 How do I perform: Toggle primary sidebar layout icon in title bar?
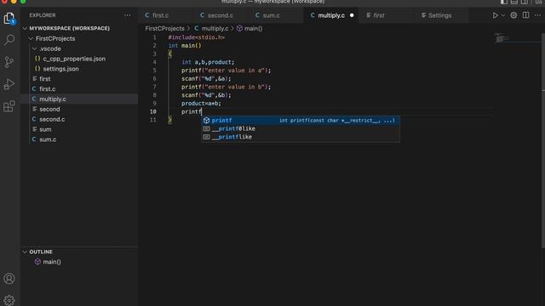(503, 2)
